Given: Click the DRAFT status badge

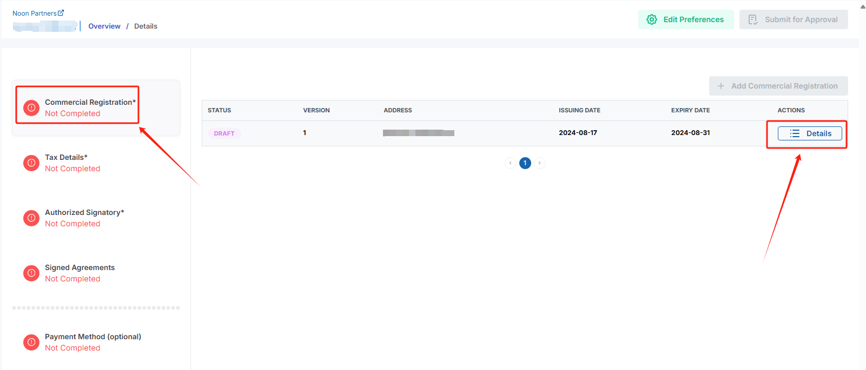Looking at the screenshot, I should 224,133.
